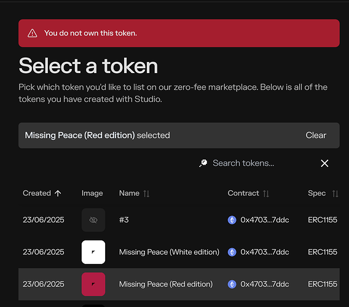Click Ethereum icon in Red edition row
This screenshot has height=307, width=349.
tap(232, 284)
